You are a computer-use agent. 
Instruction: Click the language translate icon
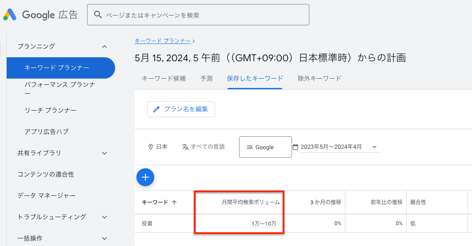(185, 147)
